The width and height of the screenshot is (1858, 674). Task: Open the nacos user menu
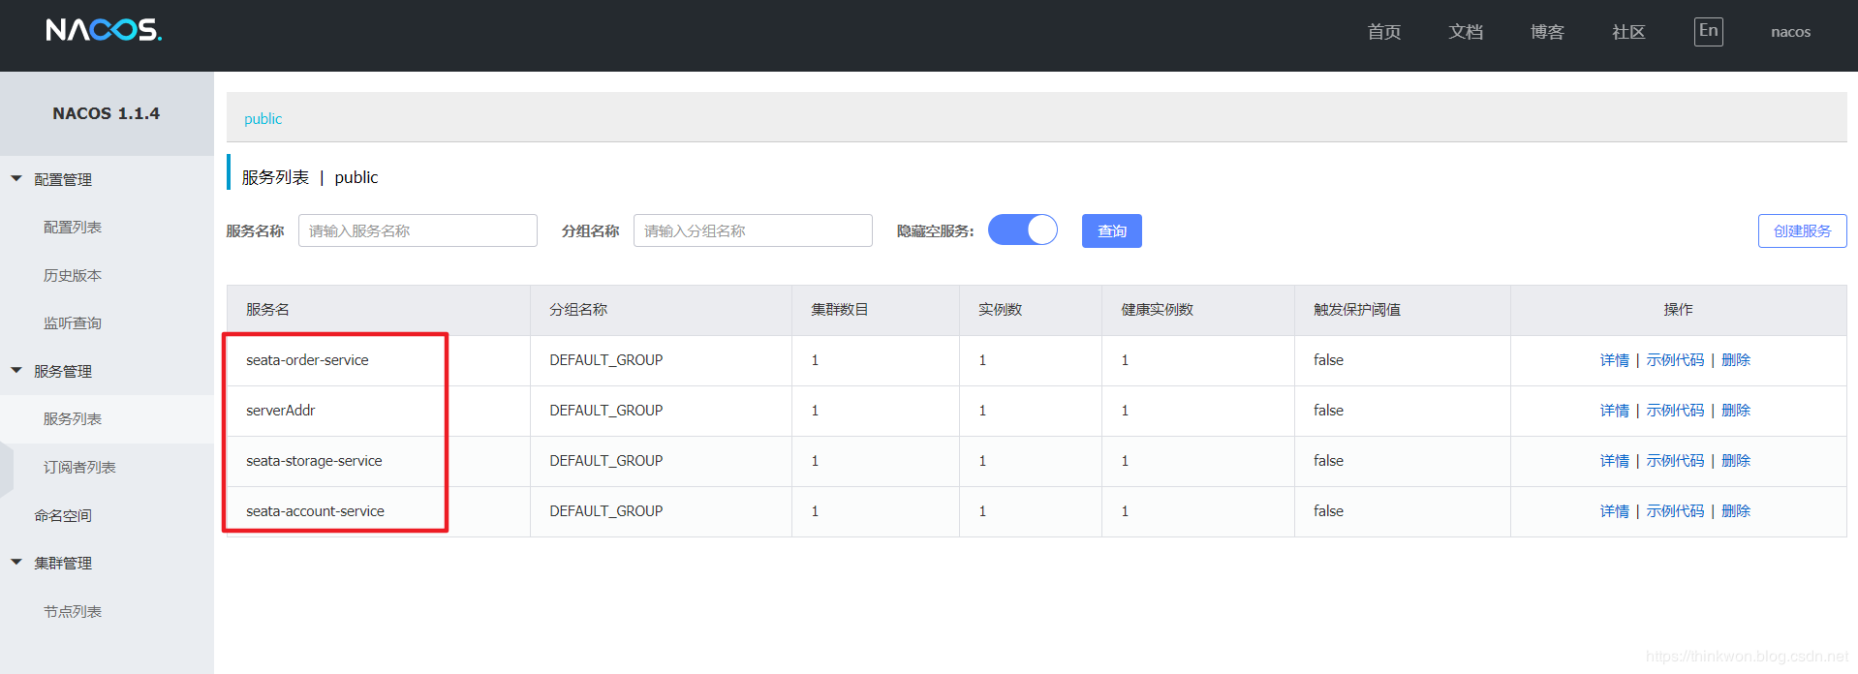pyautogui.click(x=1790, y=32)
